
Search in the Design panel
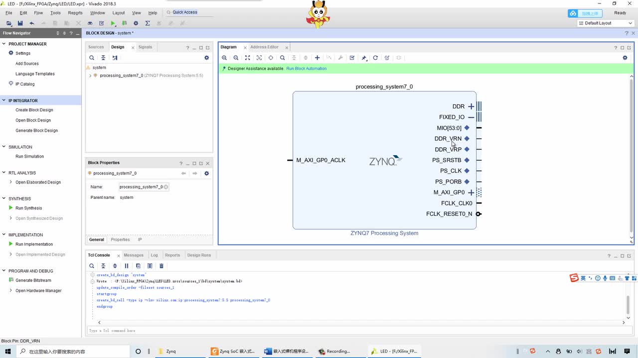92,58
